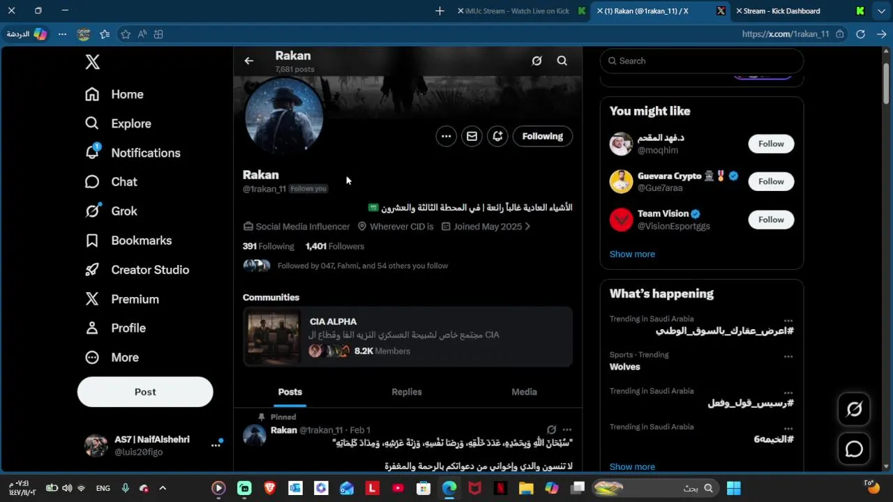
Task: Expand the More menu in the sidebar
Action: tap(112, 357)
